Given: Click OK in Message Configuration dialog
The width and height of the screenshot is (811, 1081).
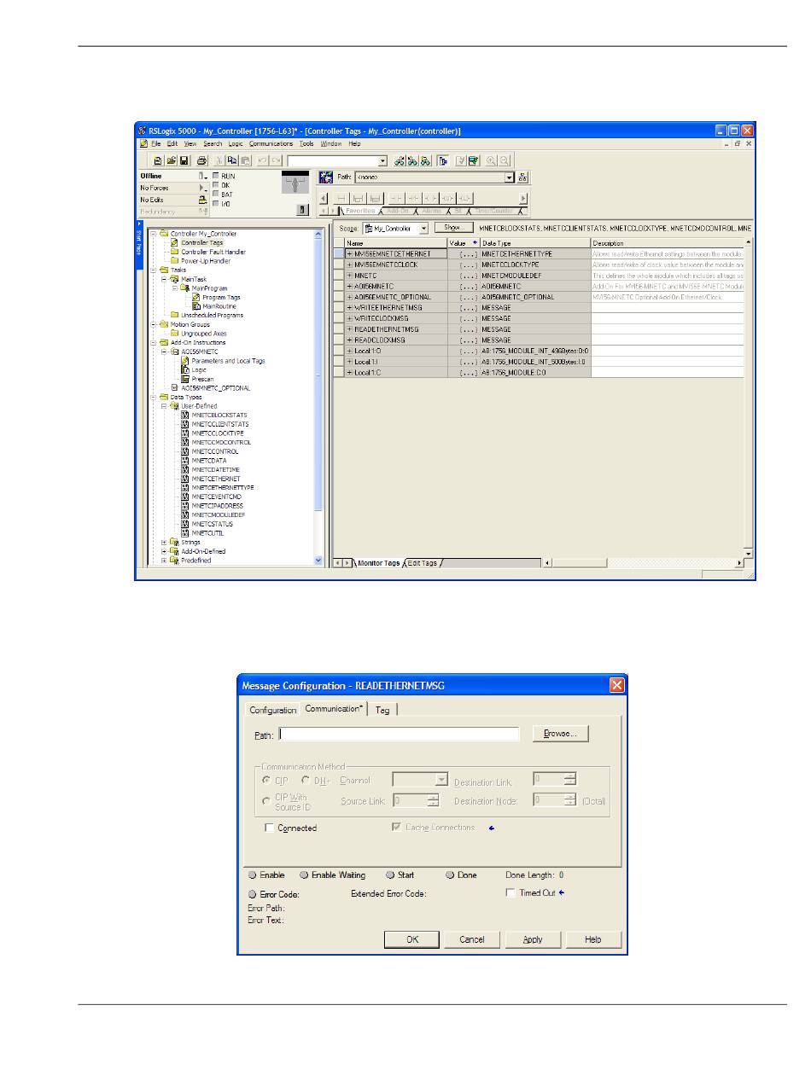Looking at the screenshot, I should point(412,939).
